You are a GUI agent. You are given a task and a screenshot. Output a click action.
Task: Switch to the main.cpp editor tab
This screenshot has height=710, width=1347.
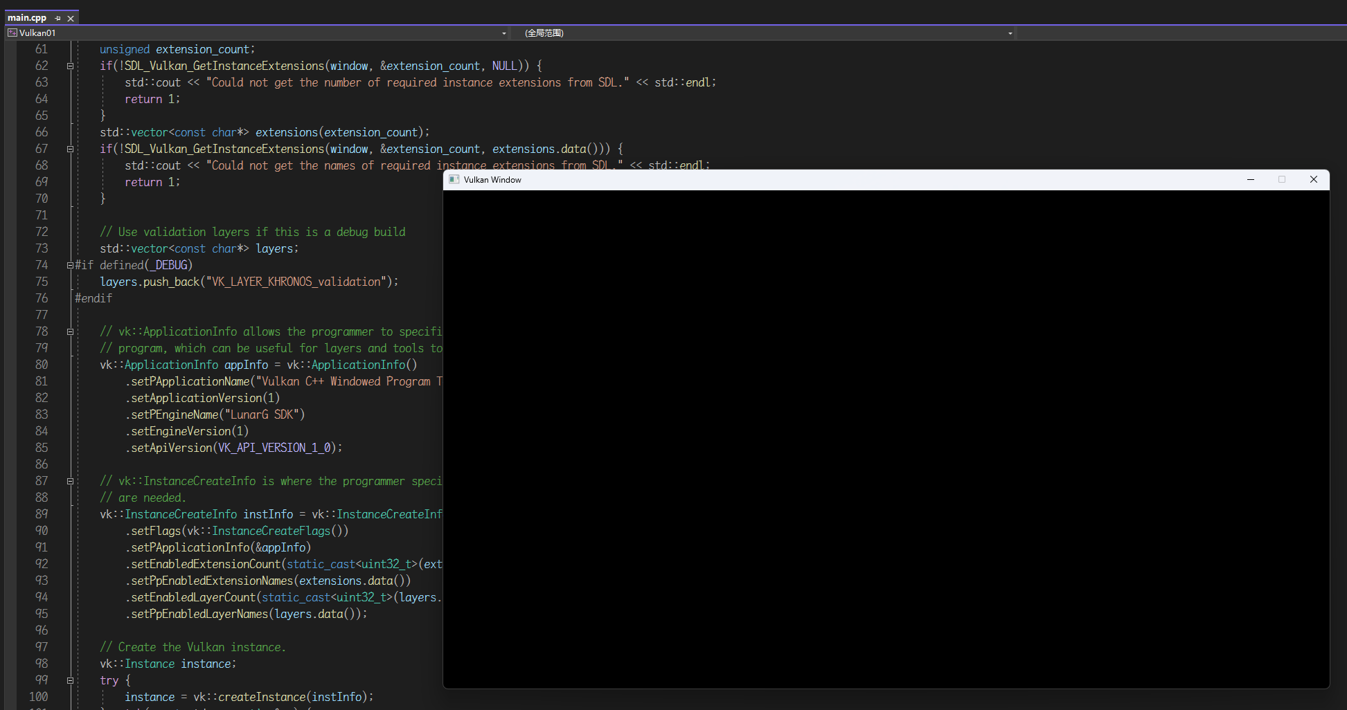(x=27, y=18)
